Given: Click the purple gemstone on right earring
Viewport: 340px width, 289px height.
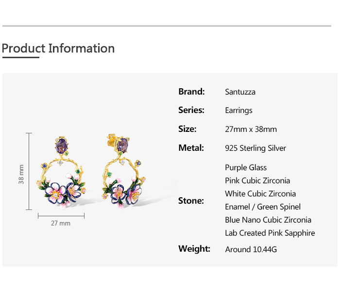Looking at the screenshot, I should (122, 145).
